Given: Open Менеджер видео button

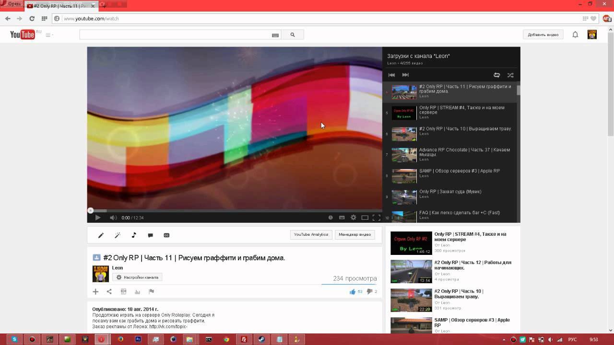Looking at the screenshot, I should [355, 235].
